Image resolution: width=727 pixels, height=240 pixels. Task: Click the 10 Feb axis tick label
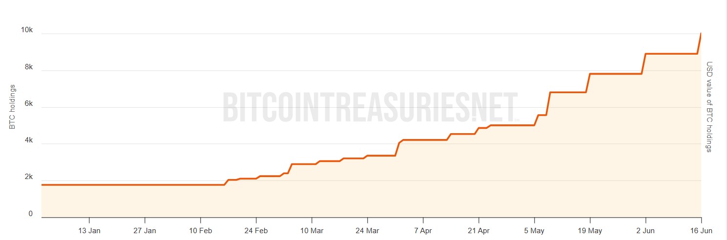click(201, 230)
